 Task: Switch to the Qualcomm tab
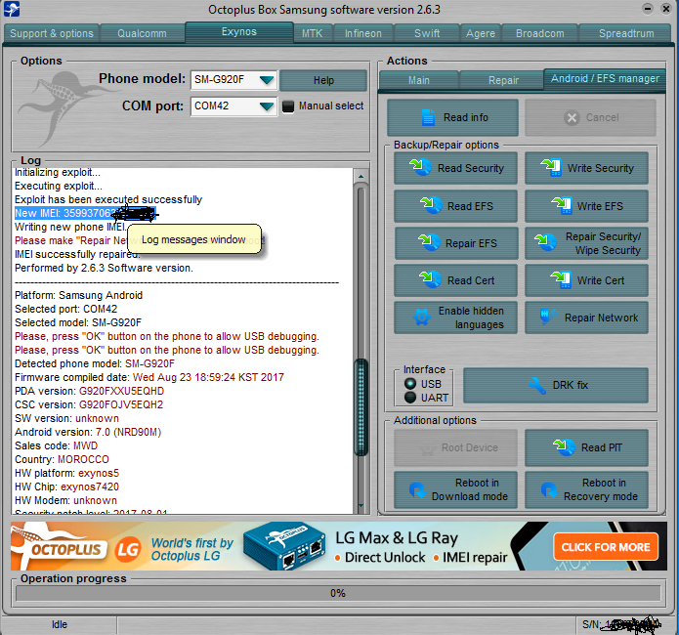pyautogui.click(x=142, y=33)
